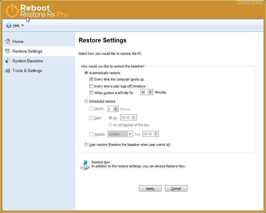Screen dimensions: 266x213
Task: Click the Home house icon in sidebar
Action: (x=7, y=41)
